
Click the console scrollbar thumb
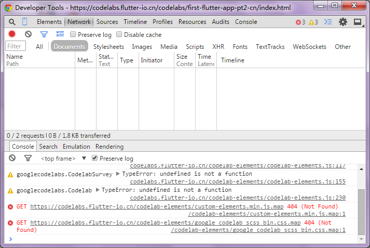(361, 212)
